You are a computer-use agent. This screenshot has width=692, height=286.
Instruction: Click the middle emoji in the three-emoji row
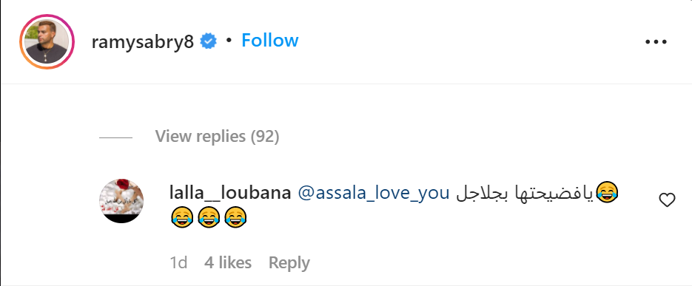click(209, 218)
